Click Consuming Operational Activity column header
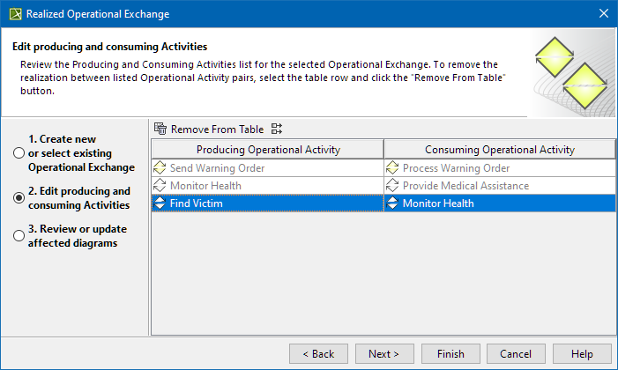 (x=499, y=149)
